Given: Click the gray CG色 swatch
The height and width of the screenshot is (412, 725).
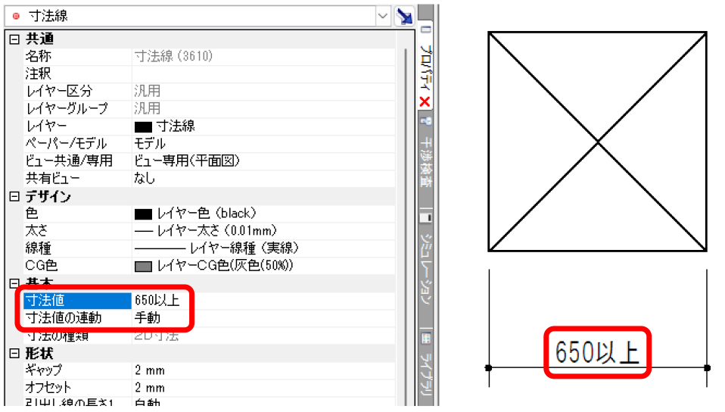Looking at the screenshot, I should [x=143, y=266].
